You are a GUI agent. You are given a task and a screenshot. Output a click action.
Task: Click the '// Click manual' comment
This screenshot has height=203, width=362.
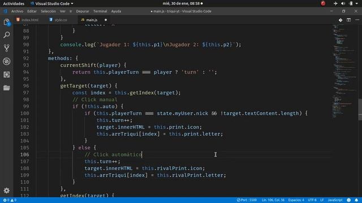point(95,99)
